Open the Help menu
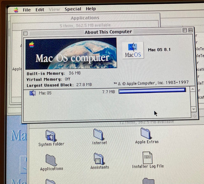The height and width of the screenshot is (184, 204). click(91, 9)
